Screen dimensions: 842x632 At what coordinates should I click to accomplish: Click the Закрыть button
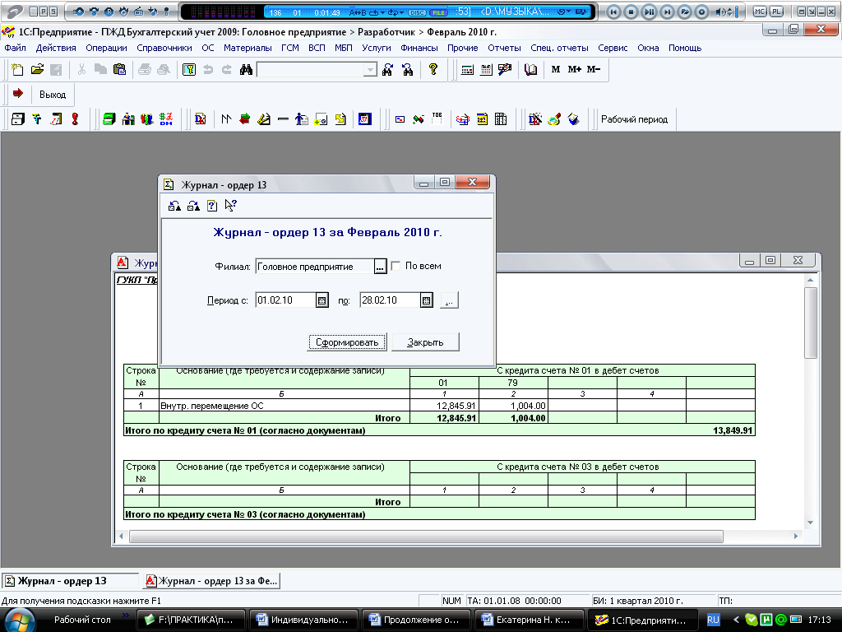point(425,342)
